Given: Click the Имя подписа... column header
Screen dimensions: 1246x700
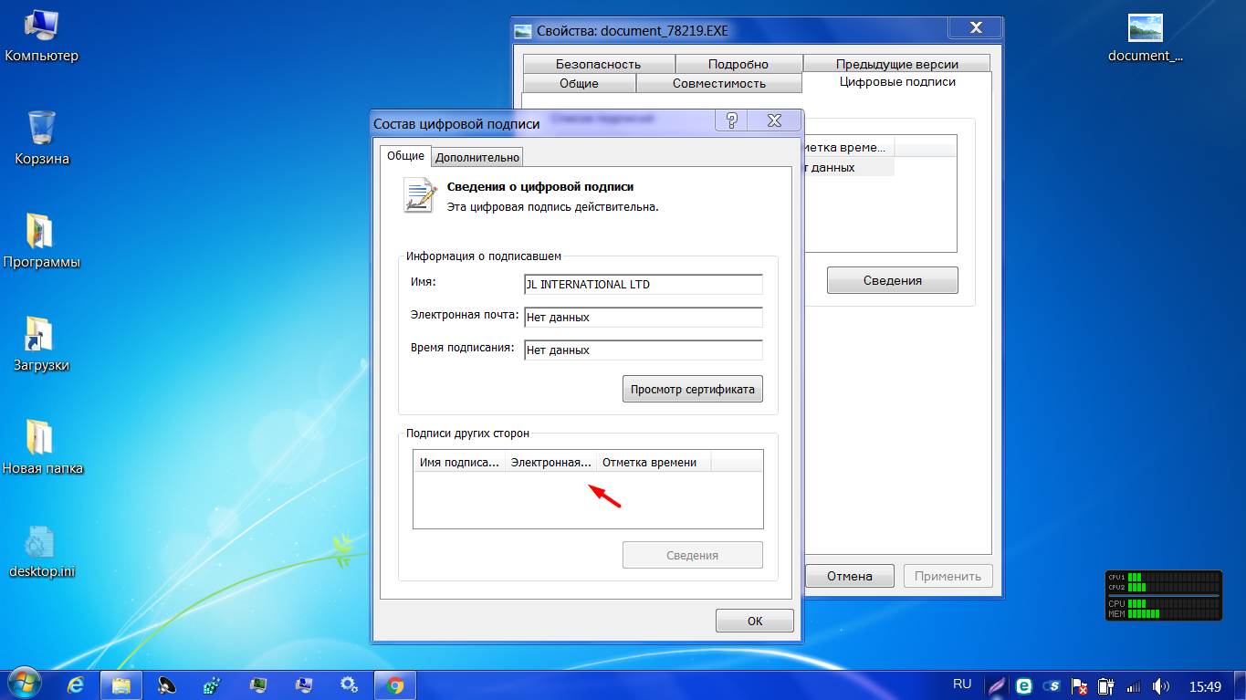Looking at the screenshot, I should pyautogui.click(x=459, y=462).
